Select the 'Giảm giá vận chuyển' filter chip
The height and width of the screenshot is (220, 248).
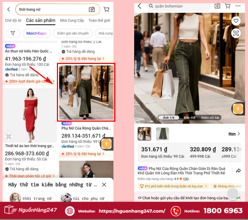(73, 33)
